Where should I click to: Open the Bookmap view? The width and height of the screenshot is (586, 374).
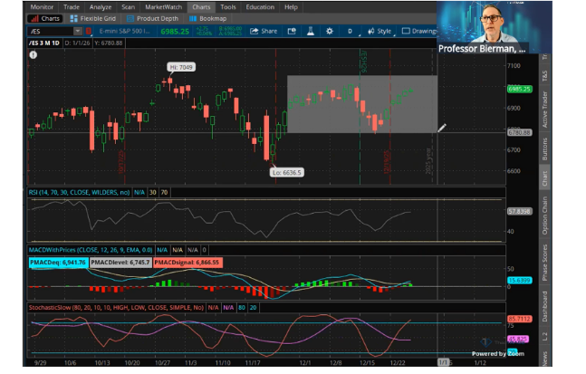click(208, 18)
